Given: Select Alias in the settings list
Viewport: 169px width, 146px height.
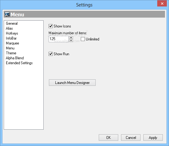Looking at the screenshot, I should pos(9,28).
